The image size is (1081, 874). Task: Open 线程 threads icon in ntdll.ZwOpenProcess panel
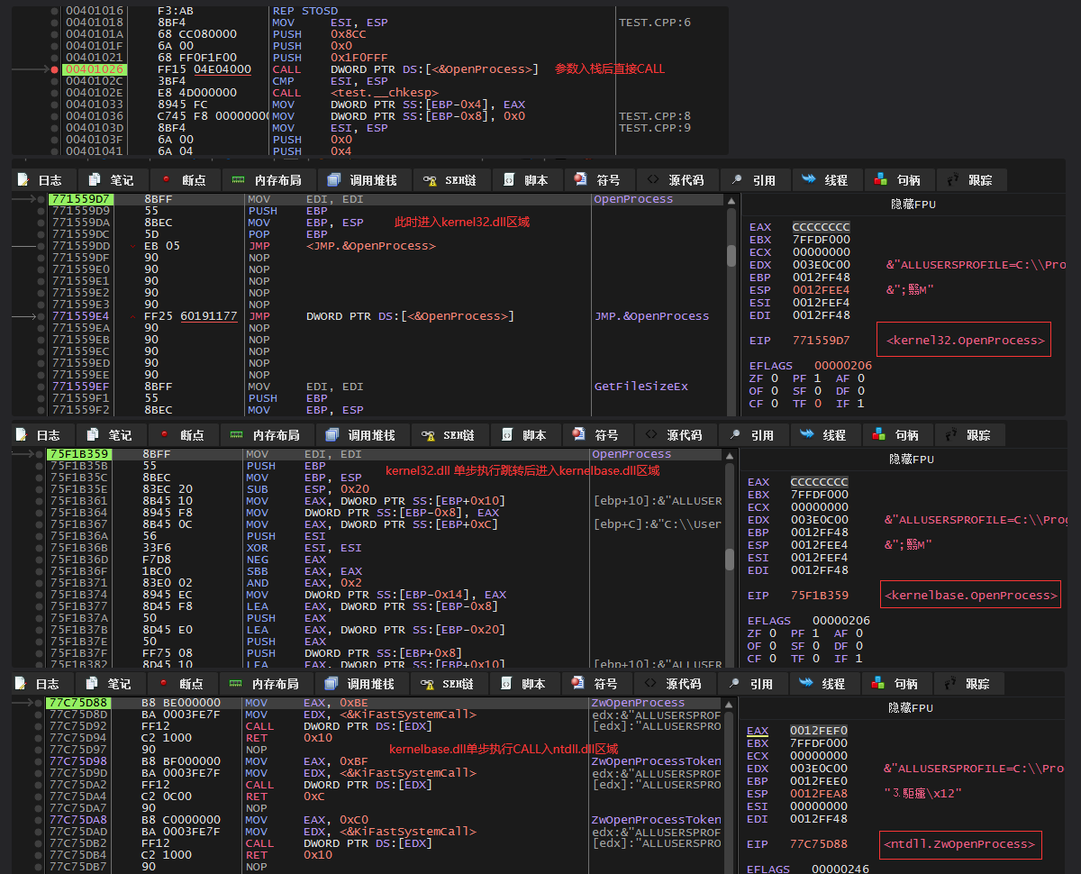coord(806,684)
